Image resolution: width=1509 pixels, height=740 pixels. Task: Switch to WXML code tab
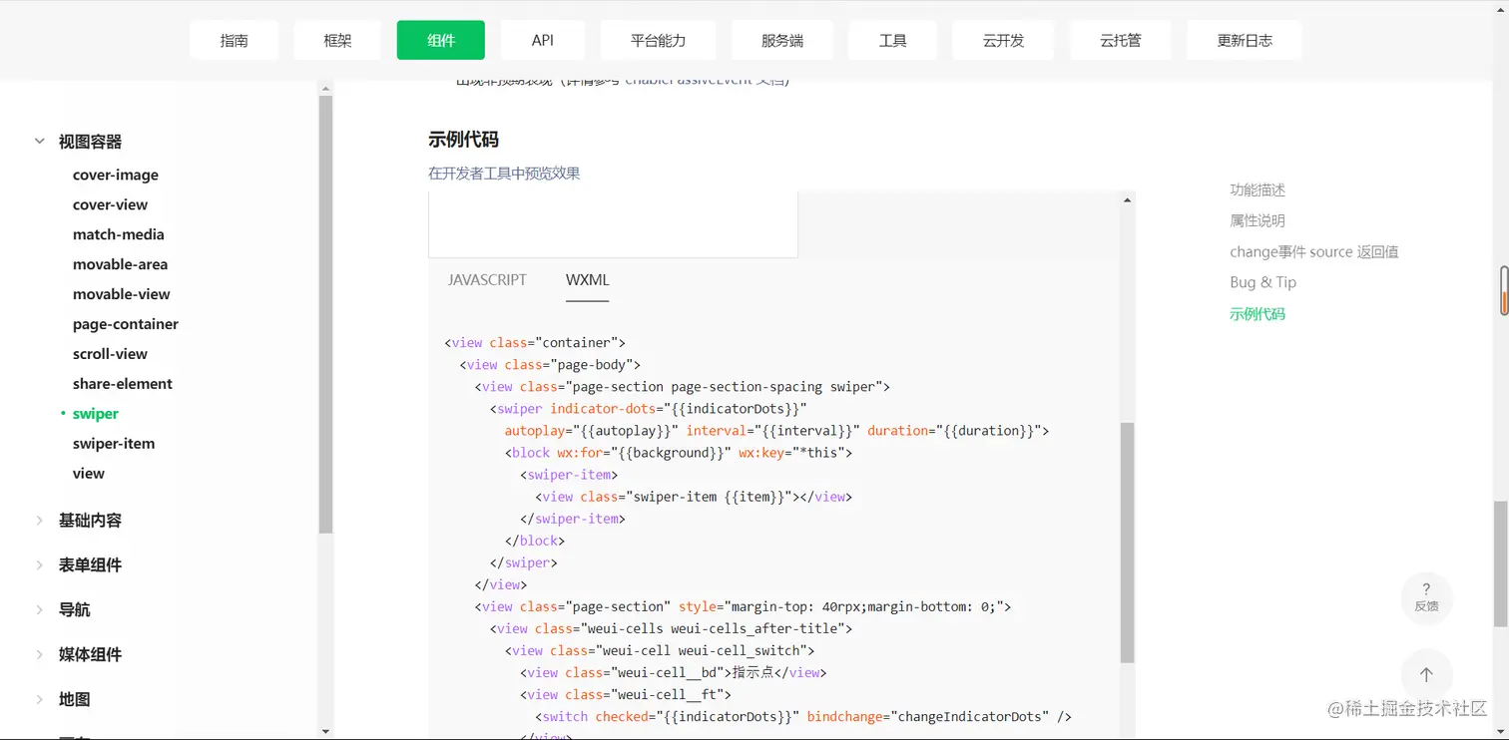[x=587, y=280]
